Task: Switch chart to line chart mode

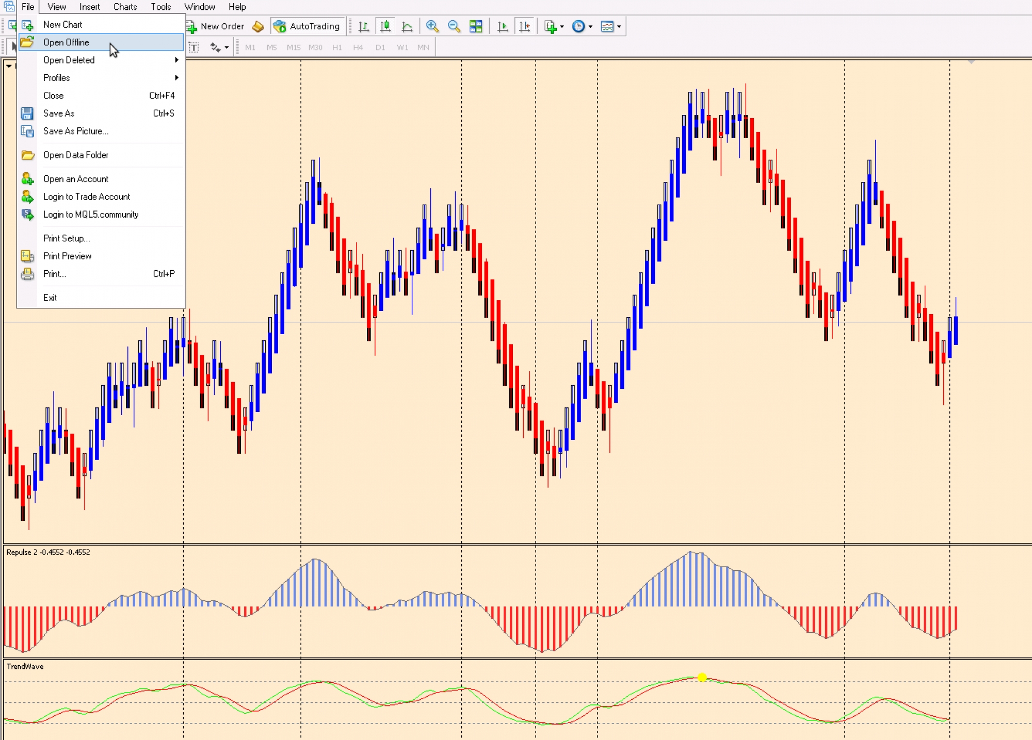Action: click(407, 26)
